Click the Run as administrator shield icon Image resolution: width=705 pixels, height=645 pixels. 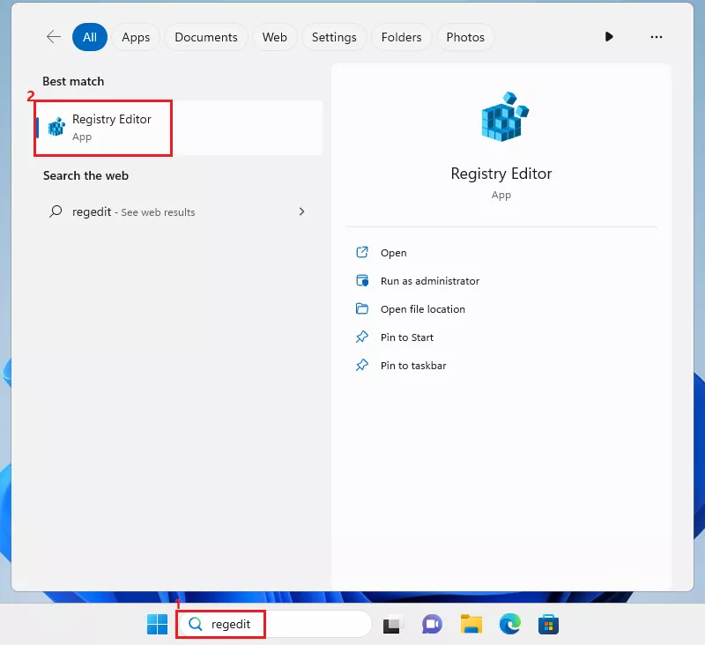click(362, 280)
